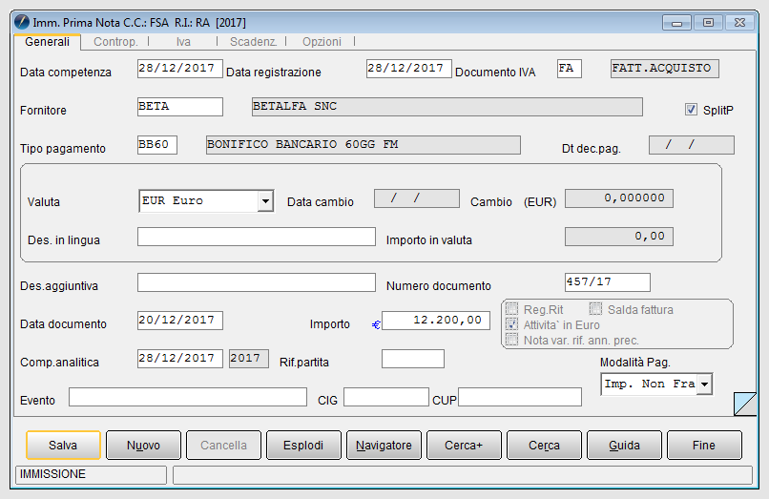
Task: Click the Fine button
Action: tap(704, 445)
